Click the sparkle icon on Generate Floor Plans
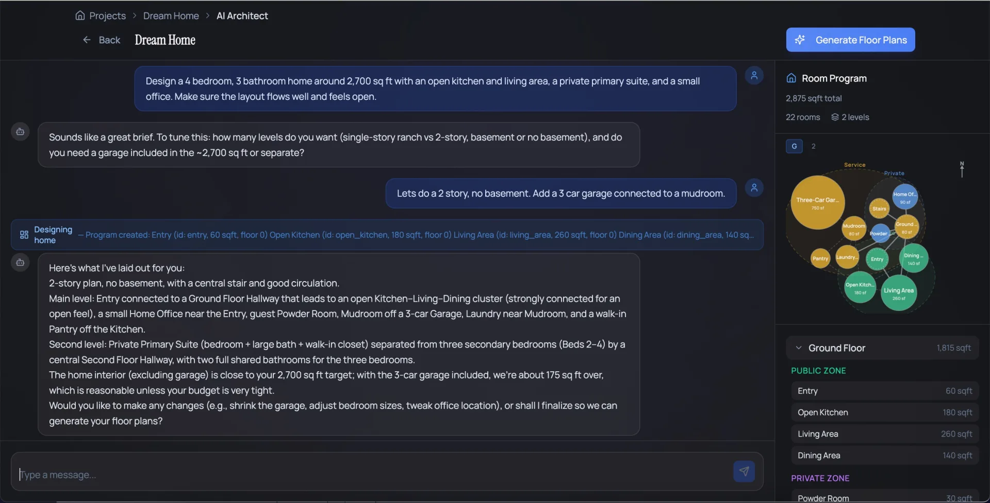The width and height of the screenshot is (990, 503). tap(800, 40)
